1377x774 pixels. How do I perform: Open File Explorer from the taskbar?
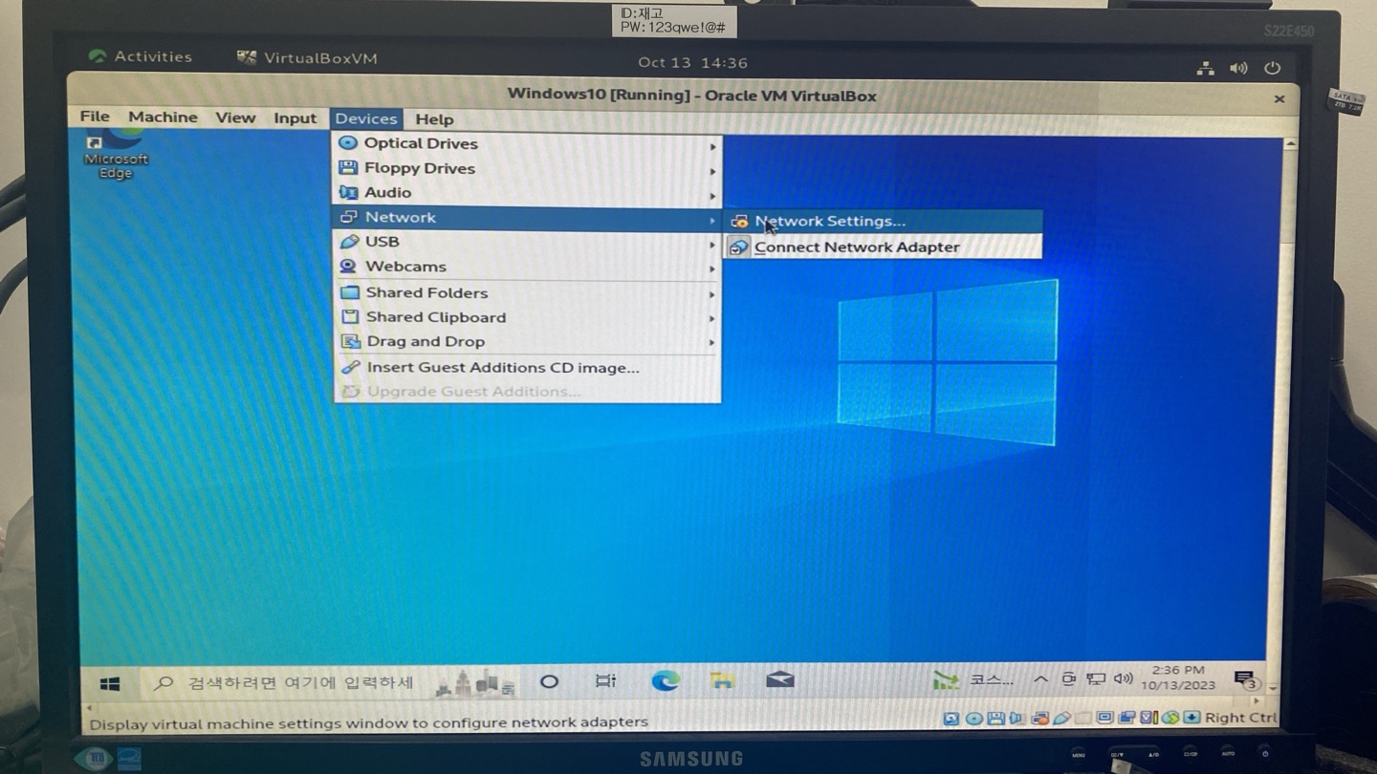coord(722,680)
